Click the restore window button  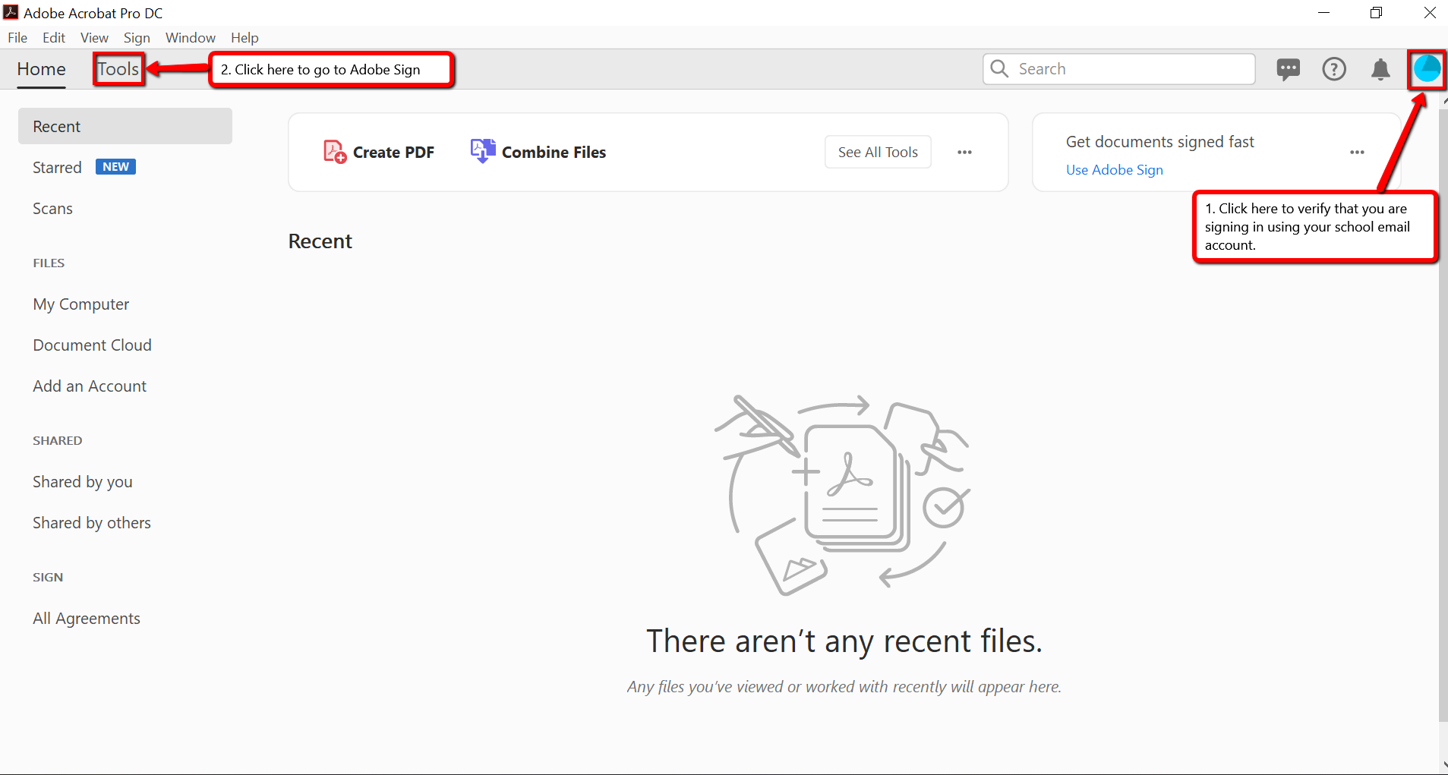[x=1376, y=13]
